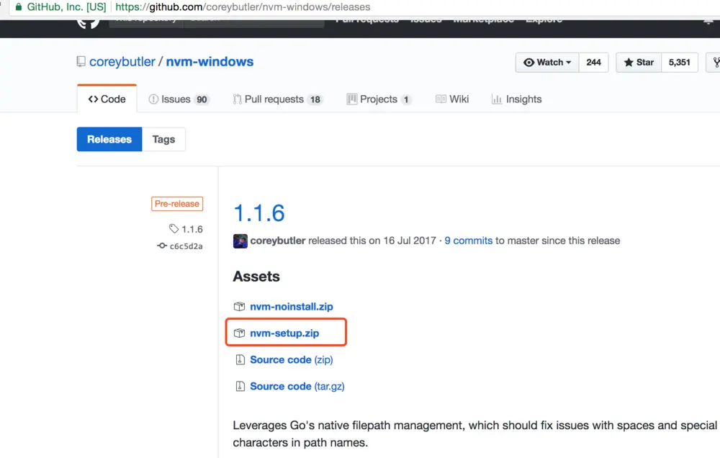Click the 244 watchers count
Screen dimensions: 720x458
tap(593, 63)
